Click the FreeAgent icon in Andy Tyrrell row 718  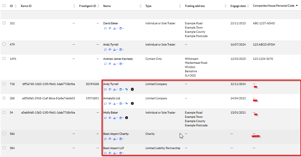coord(127,89)
